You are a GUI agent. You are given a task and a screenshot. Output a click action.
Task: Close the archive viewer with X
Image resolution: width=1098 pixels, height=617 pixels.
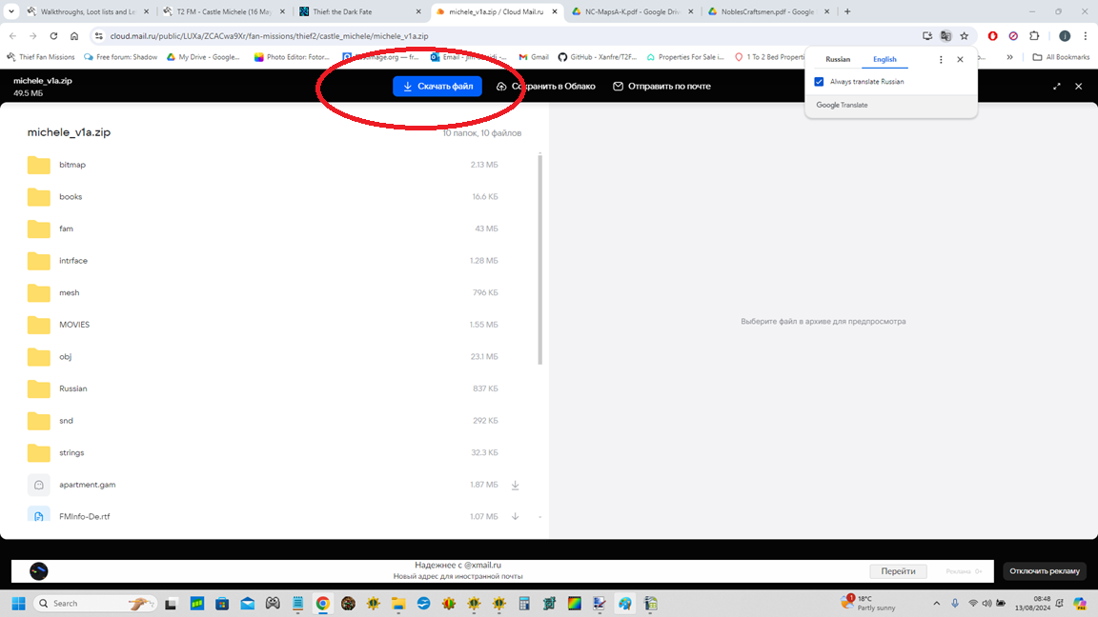click(1078, 86)
